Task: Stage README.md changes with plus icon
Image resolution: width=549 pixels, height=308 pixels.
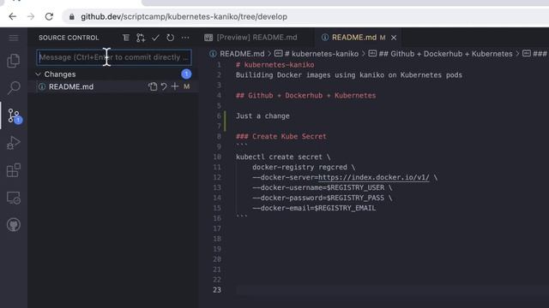Action: (175, 86)
